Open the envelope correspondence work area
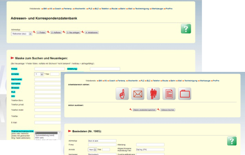The width and height of the screenshot is (245, 155). [138, 93]
